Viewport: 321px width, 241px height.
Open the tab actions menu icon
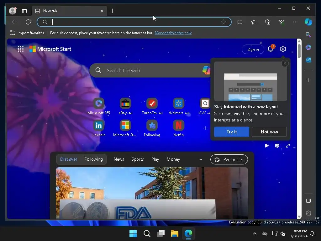tap(24, 11)
